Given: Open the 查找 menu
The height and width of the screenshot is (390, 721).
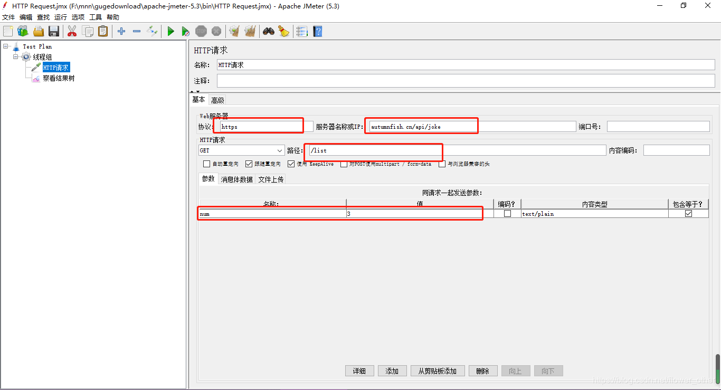Looking at the screenshot, I should (x=43, y=17).
